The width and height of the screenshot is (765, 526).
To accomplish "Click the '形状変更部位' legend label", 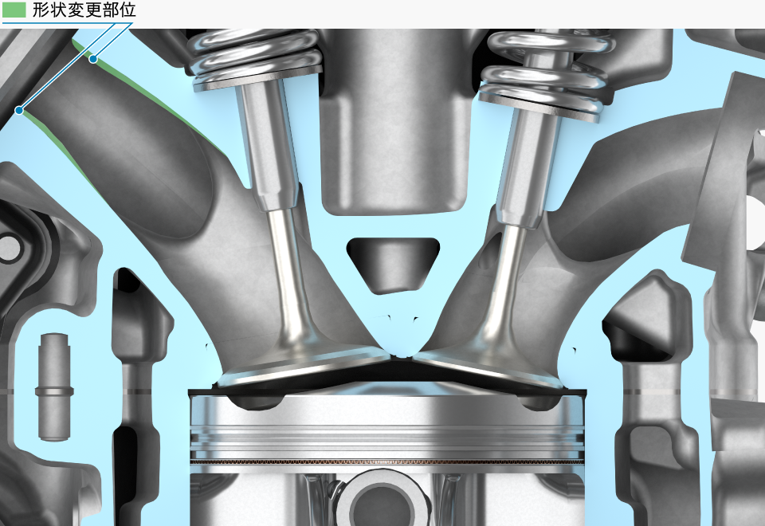I will 84,10.
